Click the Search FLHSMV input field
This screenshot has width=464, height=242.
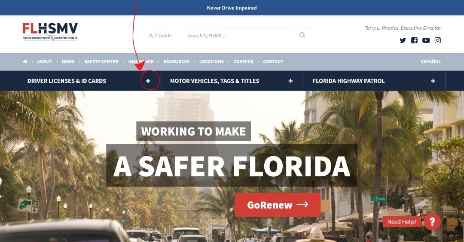tap(235, 36)
